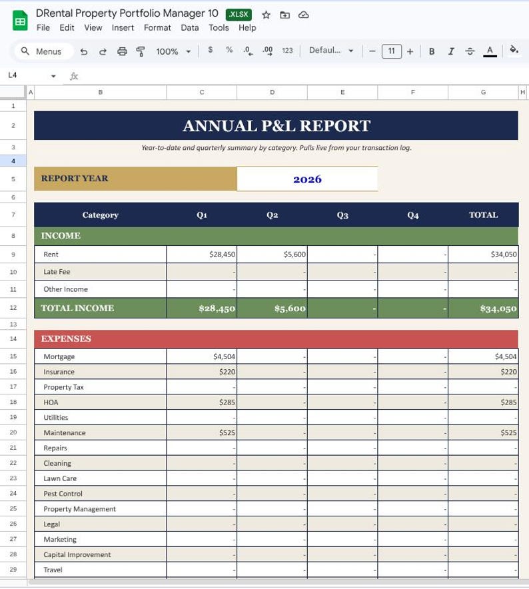
Task: Open more number formats 123
Action: [x=287, y=51]
